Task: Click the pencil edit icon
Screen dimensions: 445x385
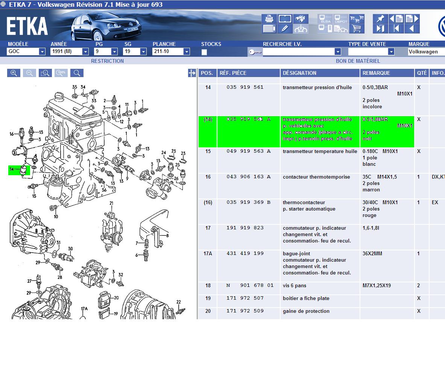Action: [x=285, y=29]
